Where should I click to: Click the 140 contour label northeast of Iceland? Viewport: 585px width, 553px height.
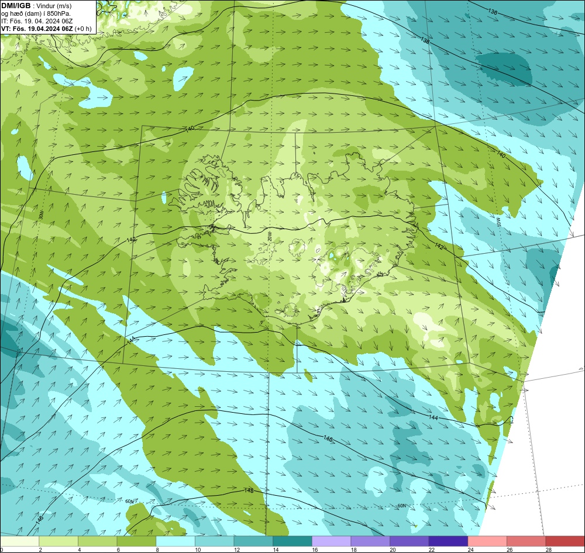501,154
